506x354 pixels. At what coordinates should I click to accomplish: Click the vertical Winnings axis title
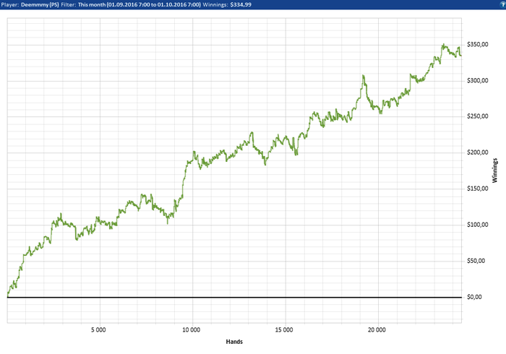click(494, 170)
